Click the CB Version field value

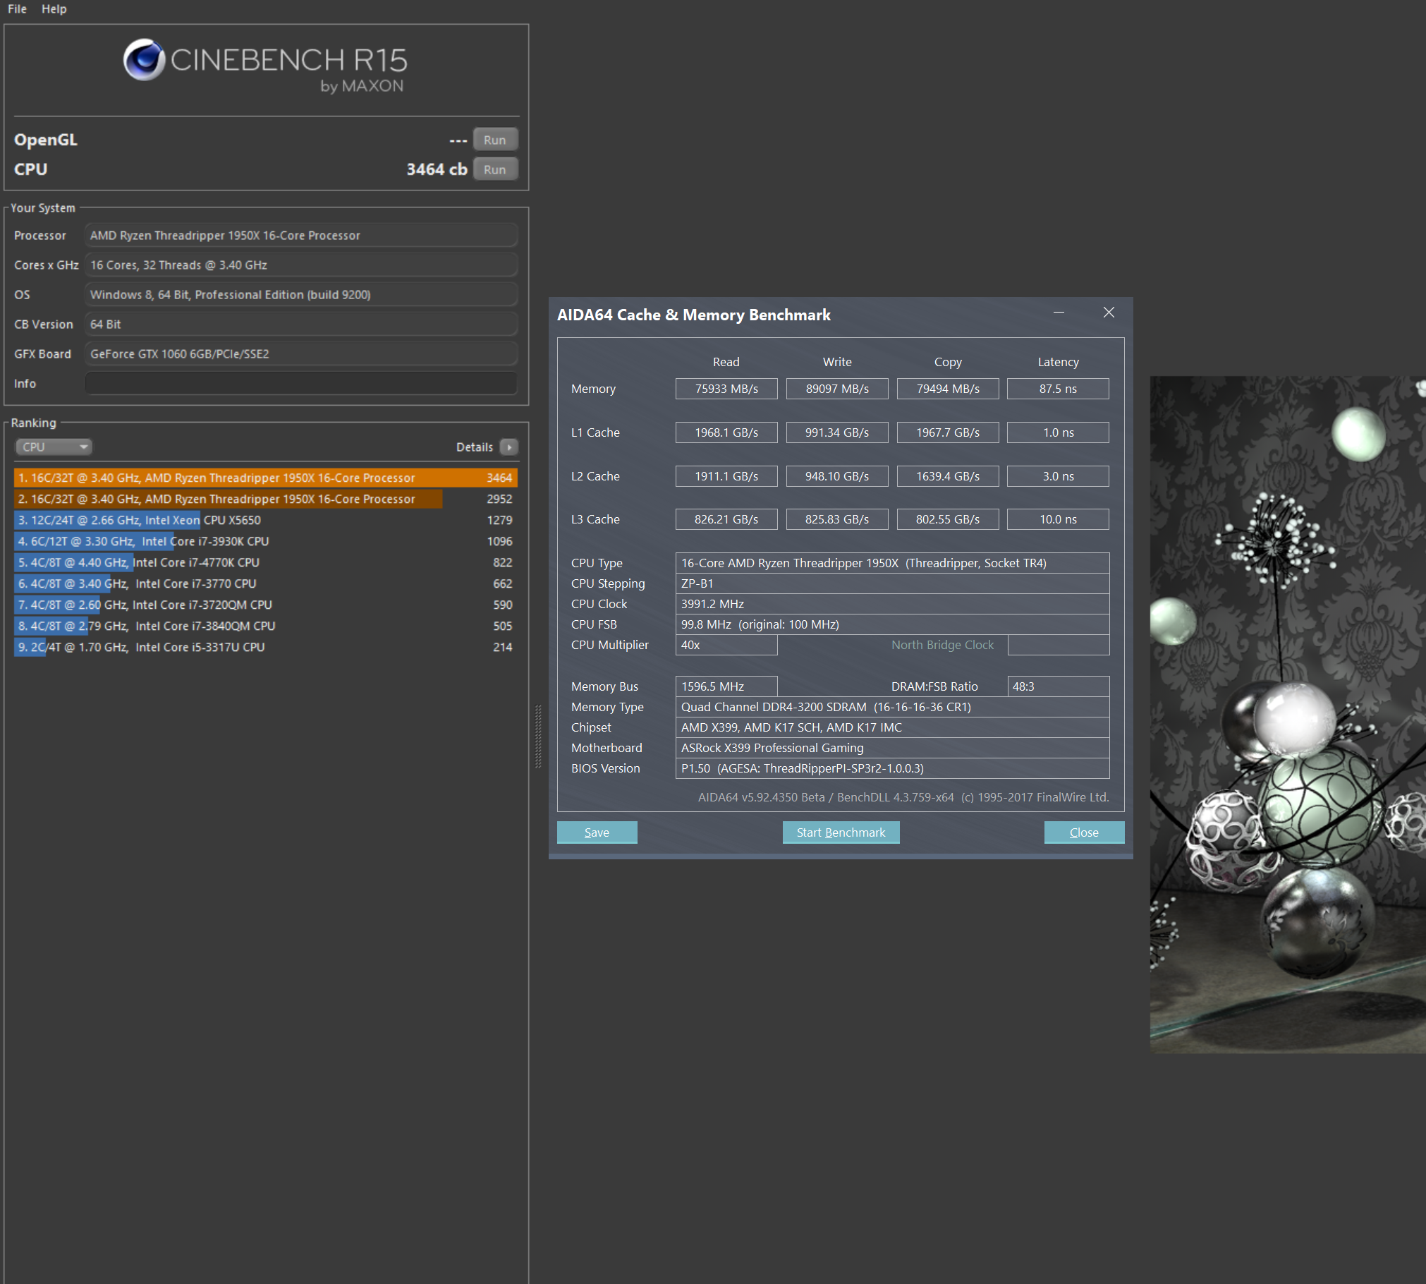click(301, 324)
